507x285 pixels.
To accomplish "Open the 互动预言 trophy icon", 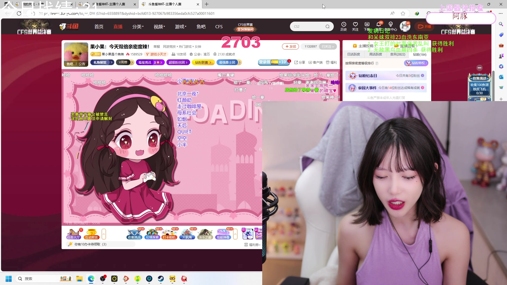I will 92,234.
